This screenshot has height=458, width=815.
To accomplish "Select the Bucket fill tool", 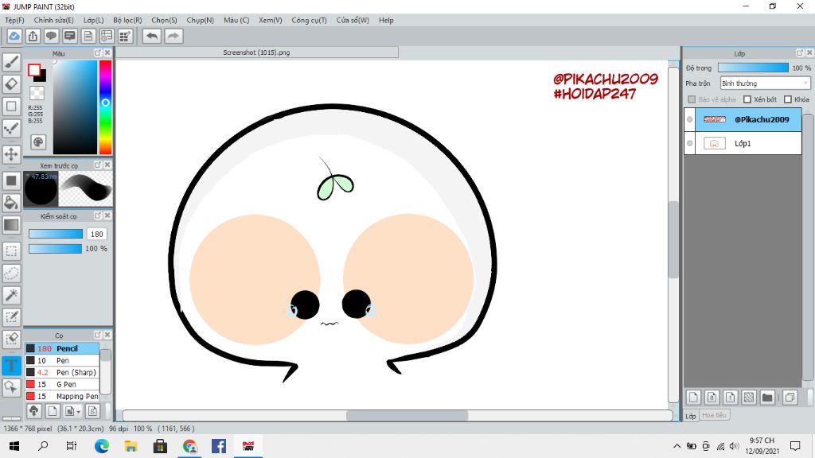I will coord(11,203).
